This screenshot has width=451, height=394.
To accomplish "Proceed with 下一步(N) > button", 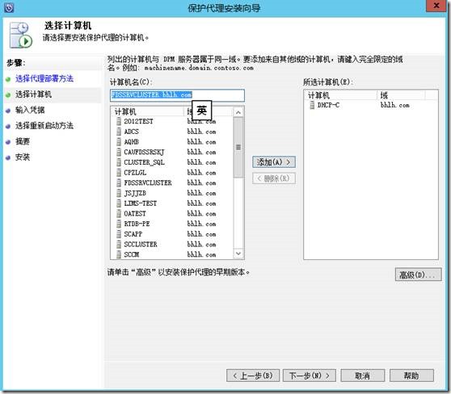I will pyautogui.click(x=310, y=375).
